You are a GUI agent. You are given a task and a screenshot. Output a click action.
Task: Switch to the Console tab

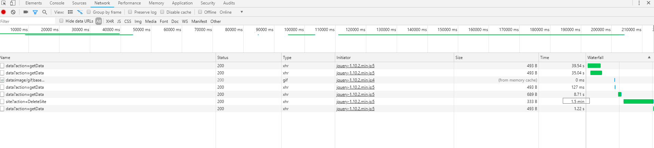point(57,3)
